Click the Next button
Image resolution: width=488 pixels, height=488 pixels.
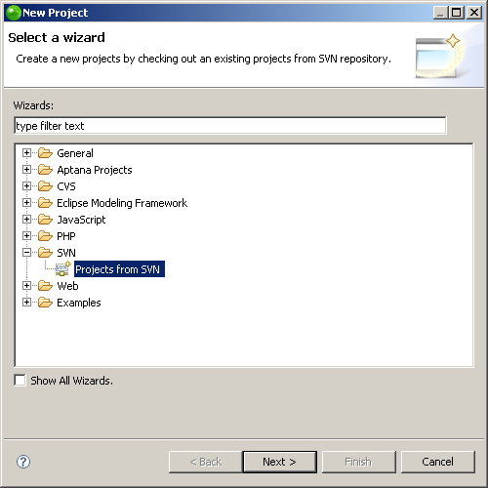[x=280, y=462]
